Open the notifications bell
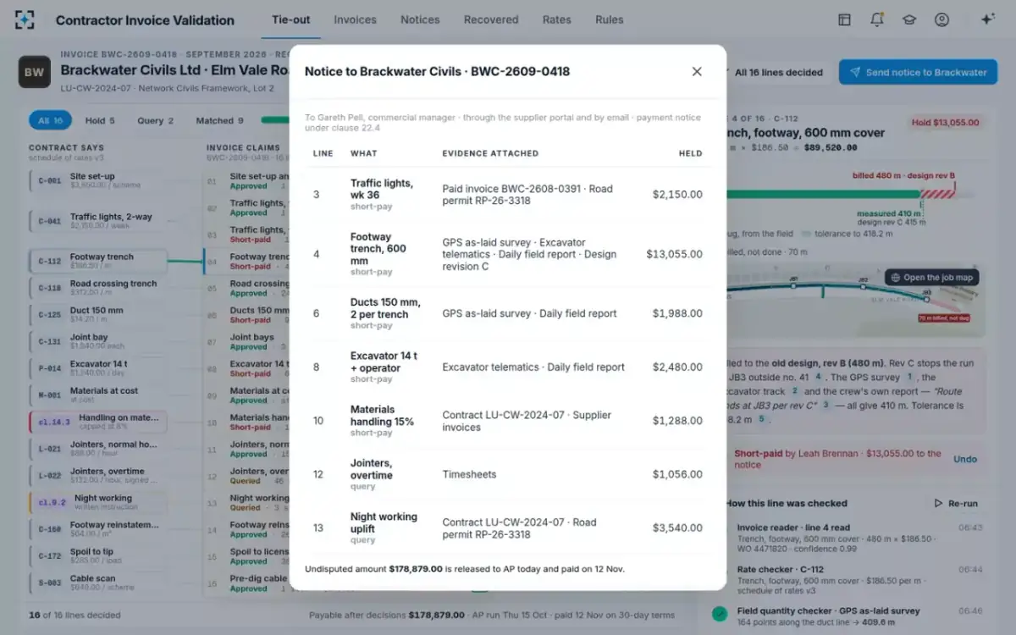1016x635 pixels. pos(877,19)
